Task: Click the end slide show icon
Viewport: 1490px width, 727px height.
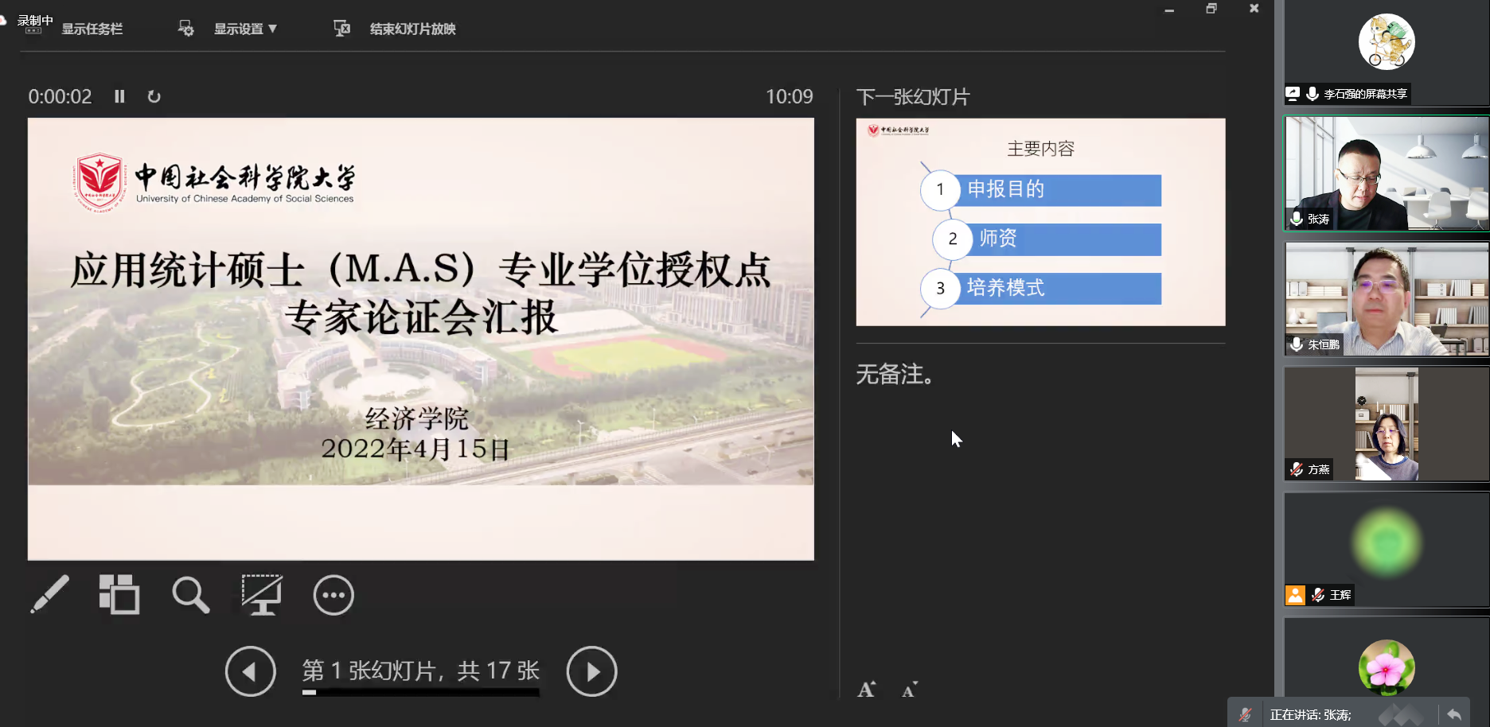Action: (341, 29)
